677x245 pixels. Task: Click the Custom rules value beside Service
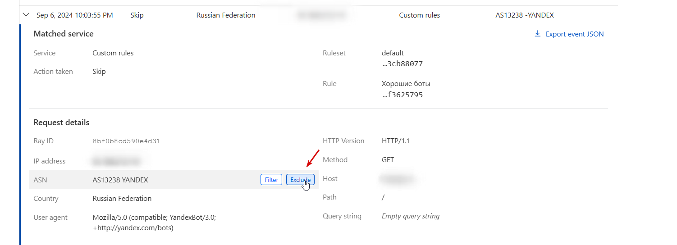click(113, 53)
